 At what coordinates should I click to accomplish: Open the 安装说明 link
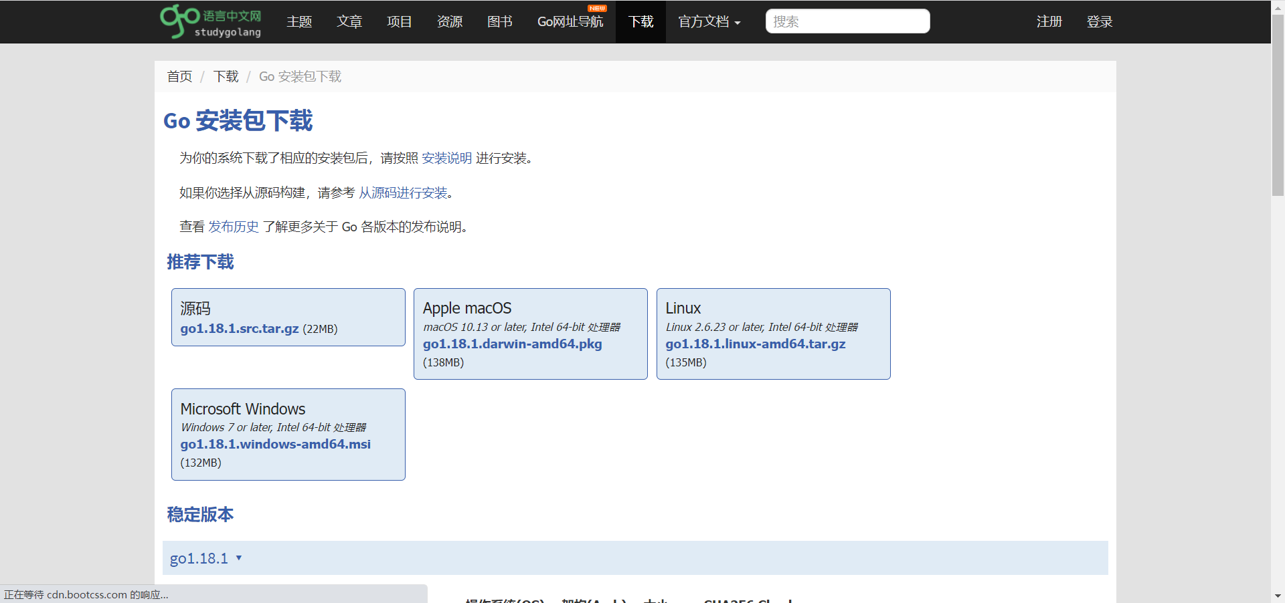point(447,158)
